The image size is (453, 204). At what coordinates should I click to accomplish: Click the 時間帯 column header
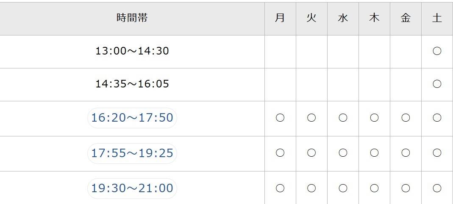coord(132,18)
